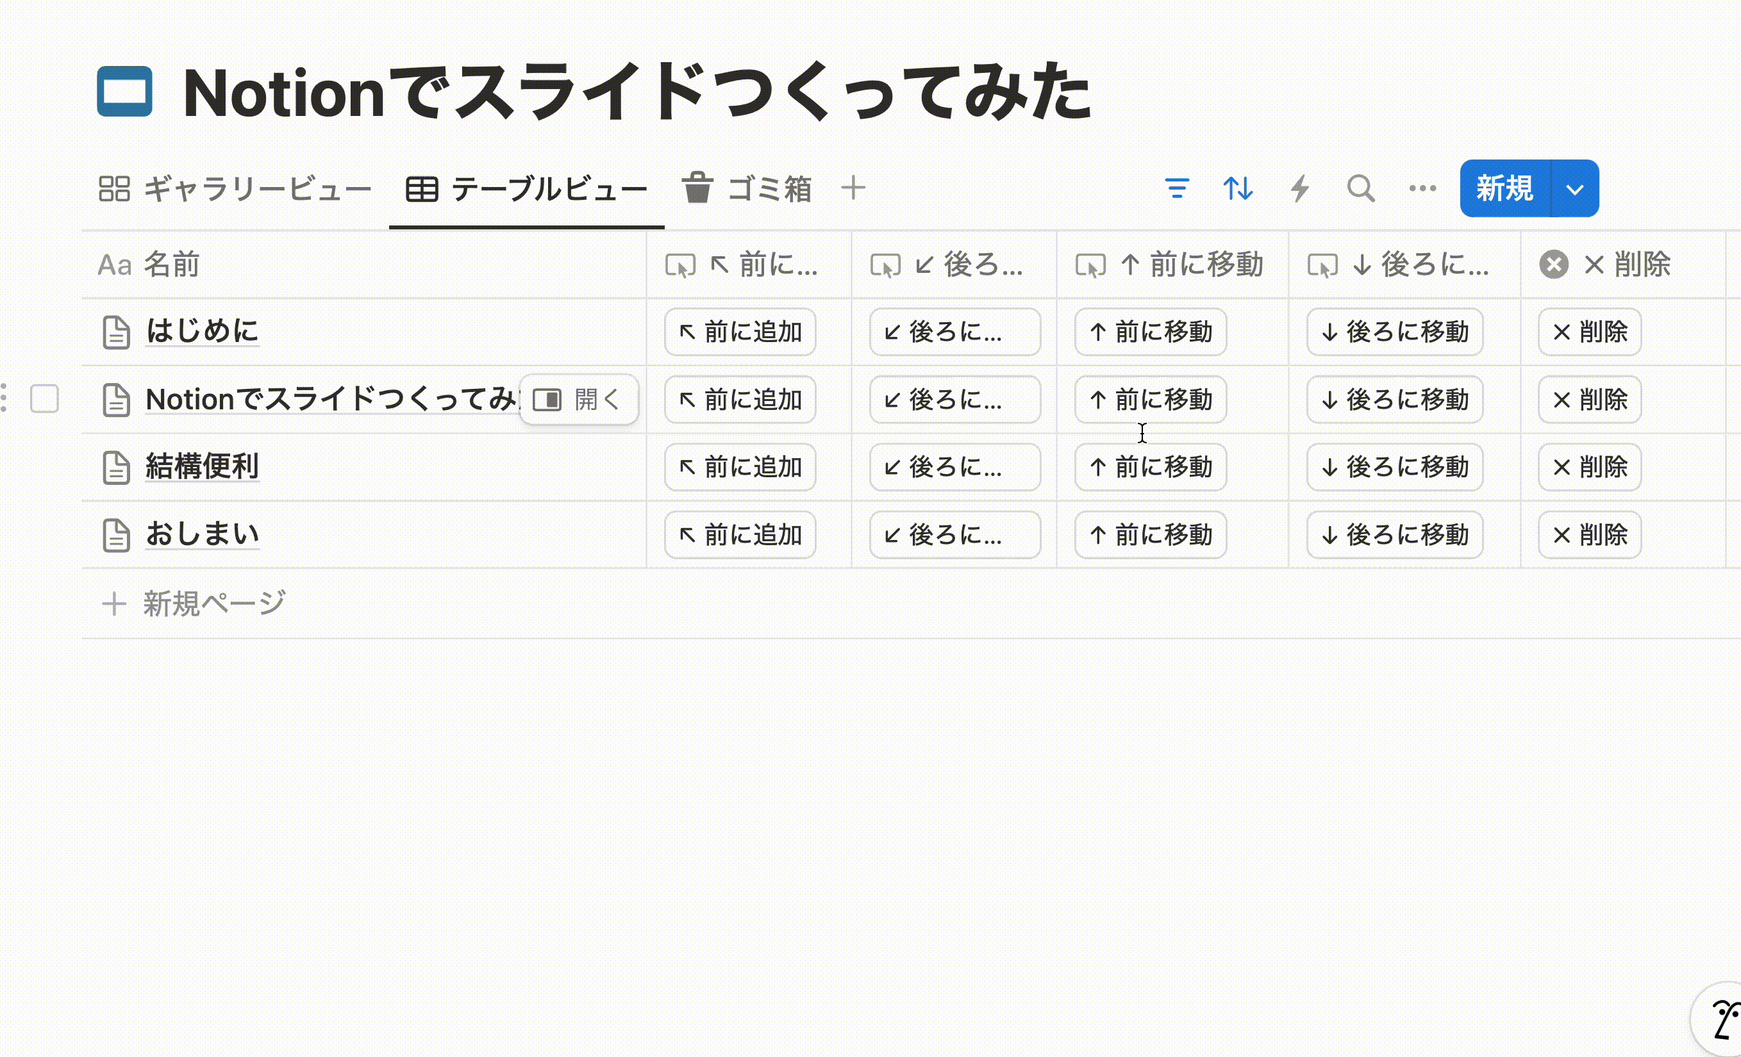
Task: Click the filter icon in toolbar
Action: click(x=1176, y=188)
